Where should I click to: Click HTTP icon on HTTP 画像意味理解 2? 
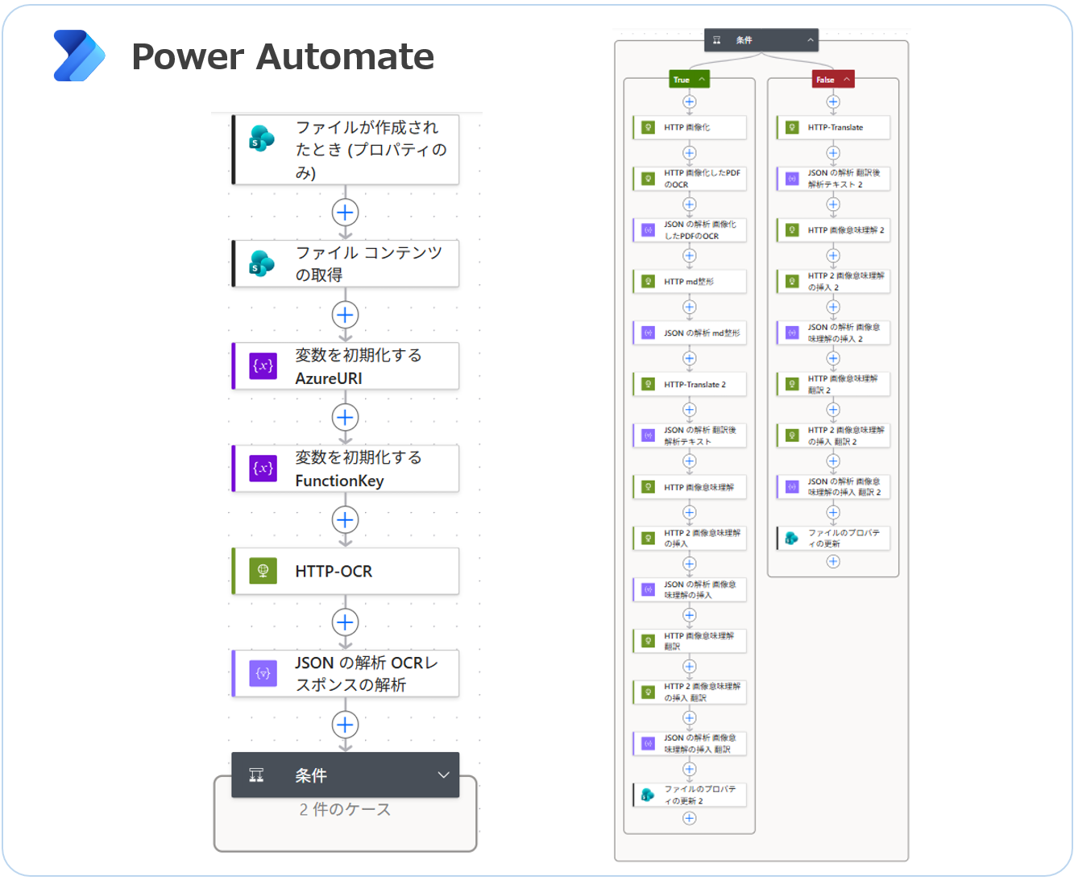click(792, 230)
